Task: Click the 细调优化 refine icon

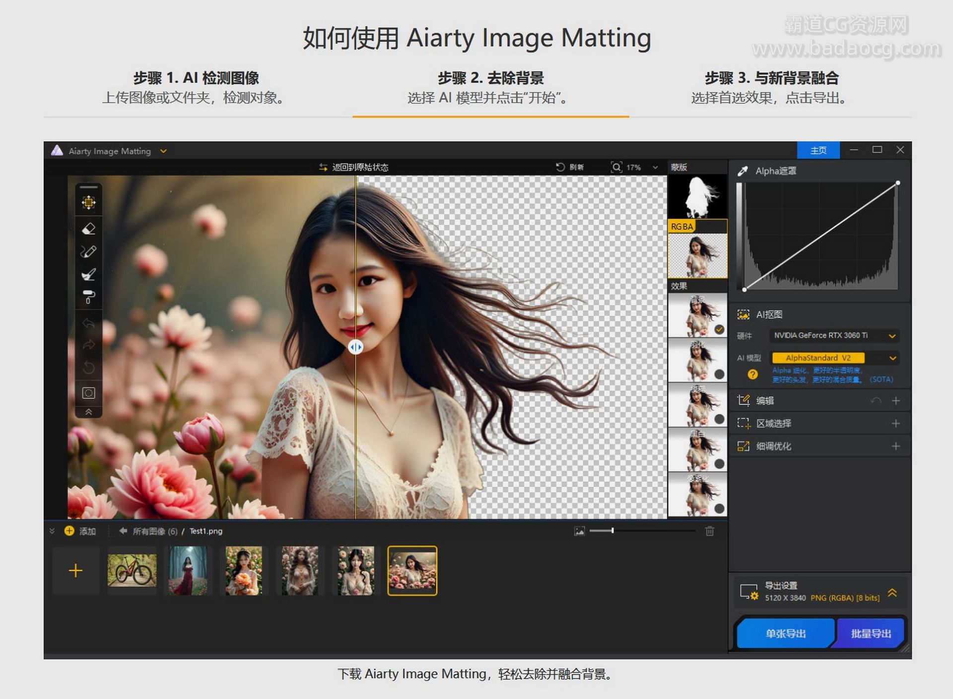Action: coord(743,446)
